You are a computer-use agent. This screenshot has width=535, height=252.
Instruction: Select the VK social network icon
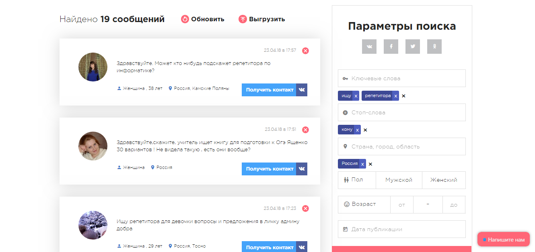pyautogui.click(x=369, y=46)
